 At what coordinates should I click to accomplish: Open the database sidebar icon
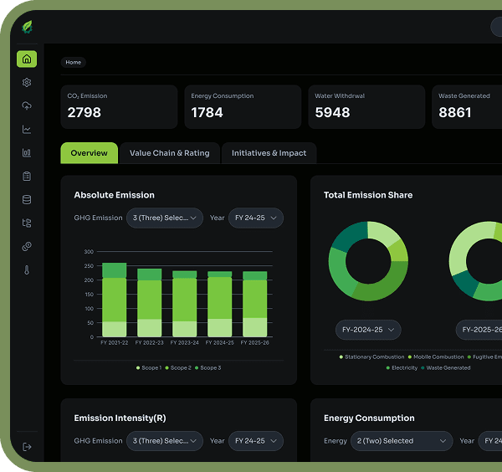27,199
